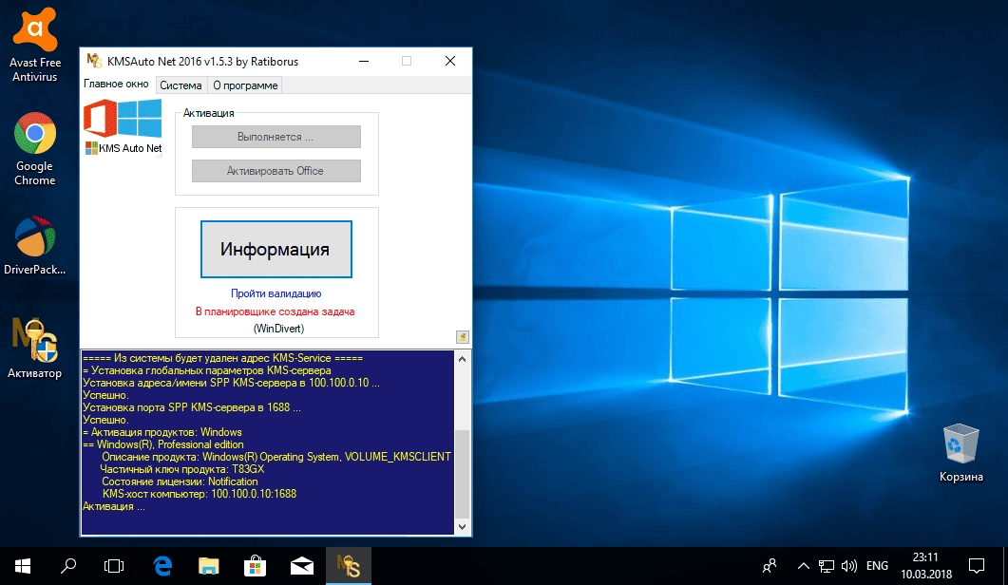Switch to the Система tab
Screen dimensions: 1008x585
[181, 85]
